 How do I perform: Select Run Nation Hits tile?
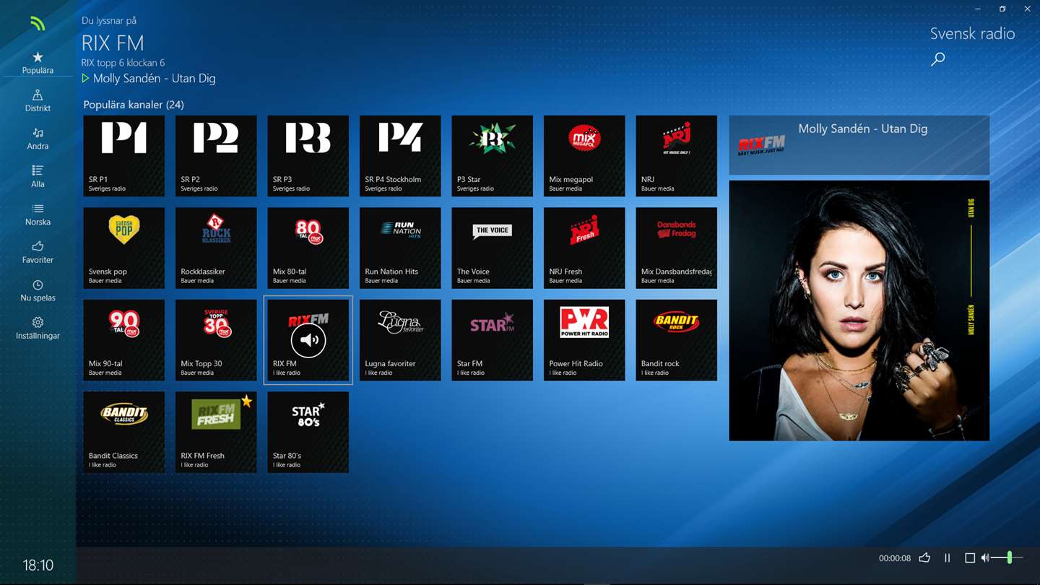coord(400,248)
